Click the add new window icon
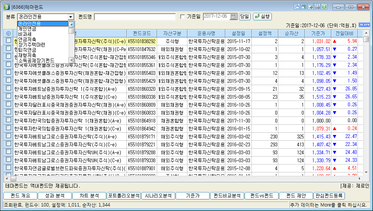The image size is (373, 211). pos(311,7)
